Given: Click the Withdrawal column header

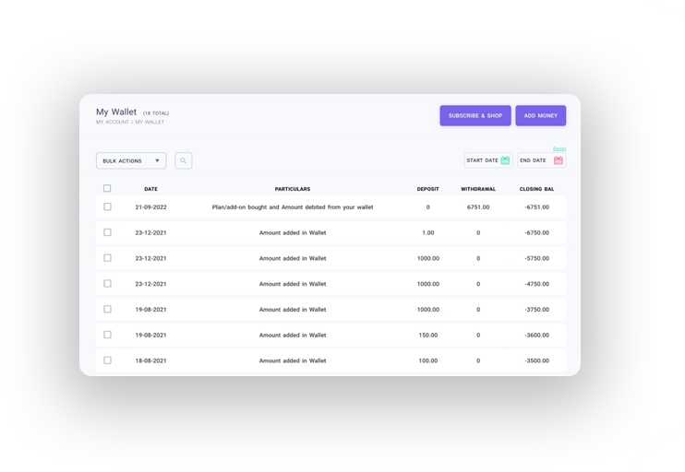Looking at the screenshot, I should pyautogui.click(x=478, y=189).
